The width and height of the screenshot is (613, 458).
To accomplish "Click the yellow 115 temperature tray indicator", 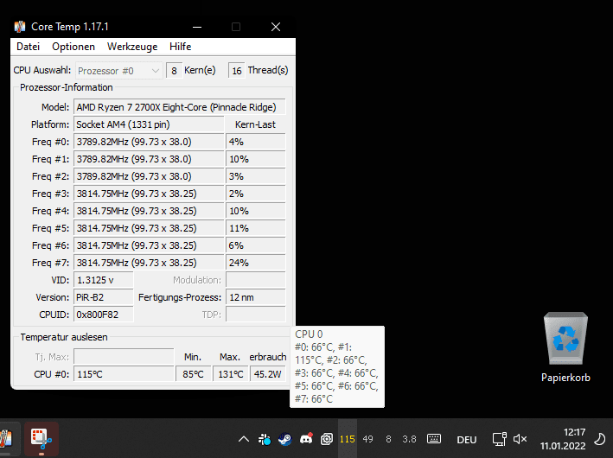I will pyautogui.click(x=348, y=439).
